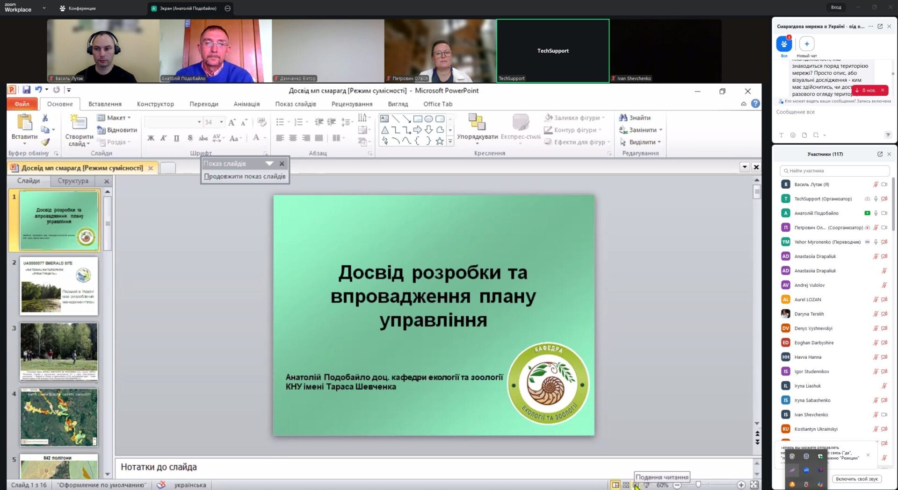The height and width of the screenshot is (490, 898).
Task: Click the Format Painter brush icon
Action: (45, 142)
